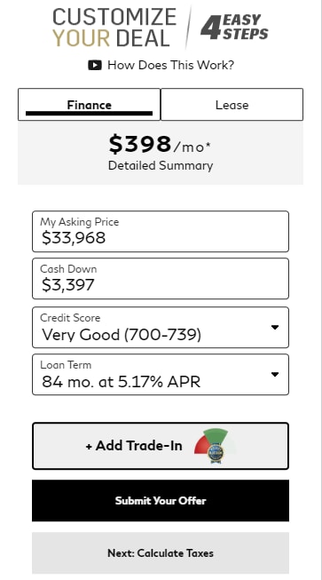Image resolution: width=322 pixels, height=580 pixels.
Task: Click the Cash Down input field
Action: [x=161, y=279]
